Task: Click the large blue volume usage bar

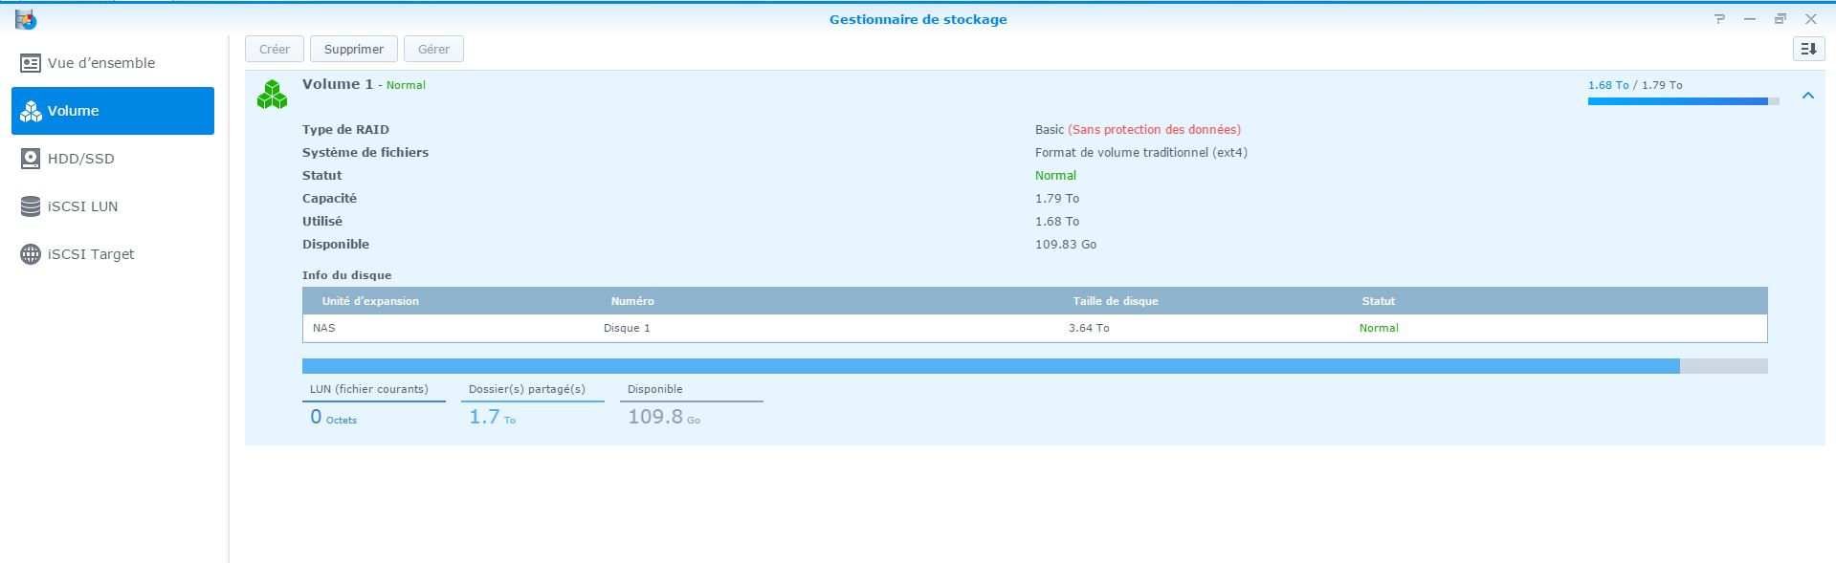Action: pyautogui.click(x=1034, y=366)
